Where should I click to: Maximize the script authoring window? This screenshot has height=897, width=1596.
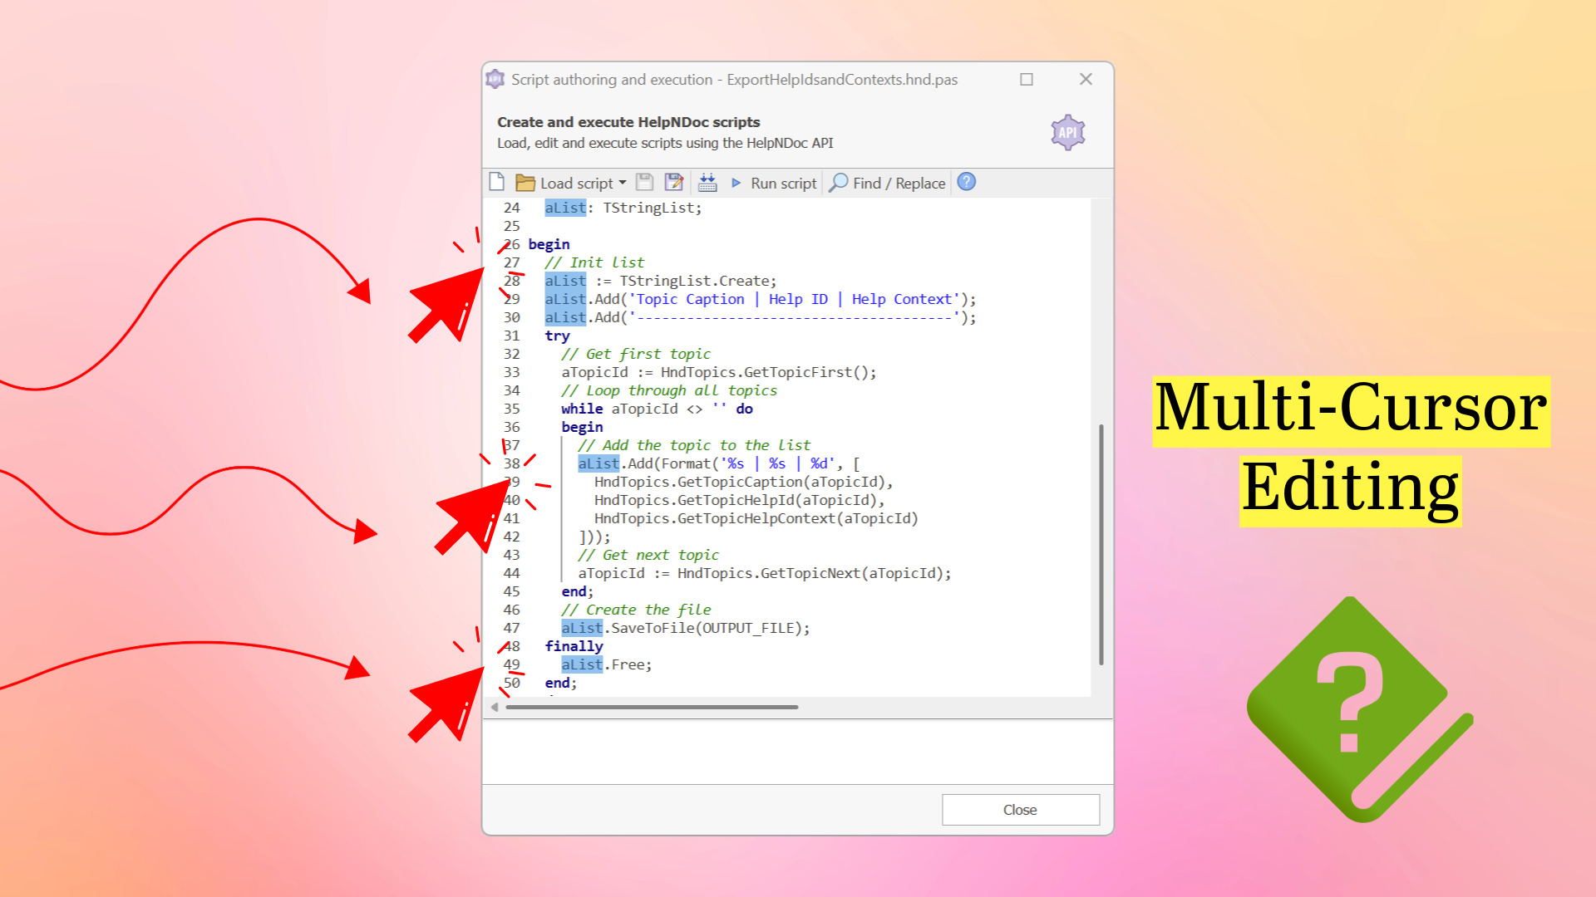1027,80
